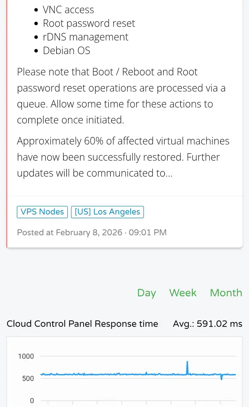Select the [US] Los Angeles tag
The image size is (249, 407).
(107, 212)
